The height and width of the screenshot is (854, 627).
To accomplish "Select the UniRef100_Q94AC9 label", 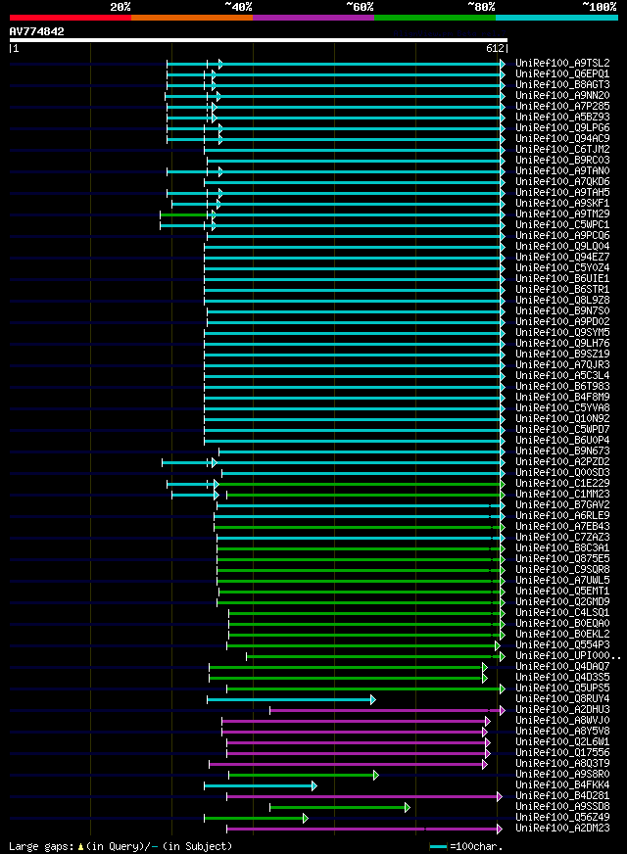I will (562, 139).
